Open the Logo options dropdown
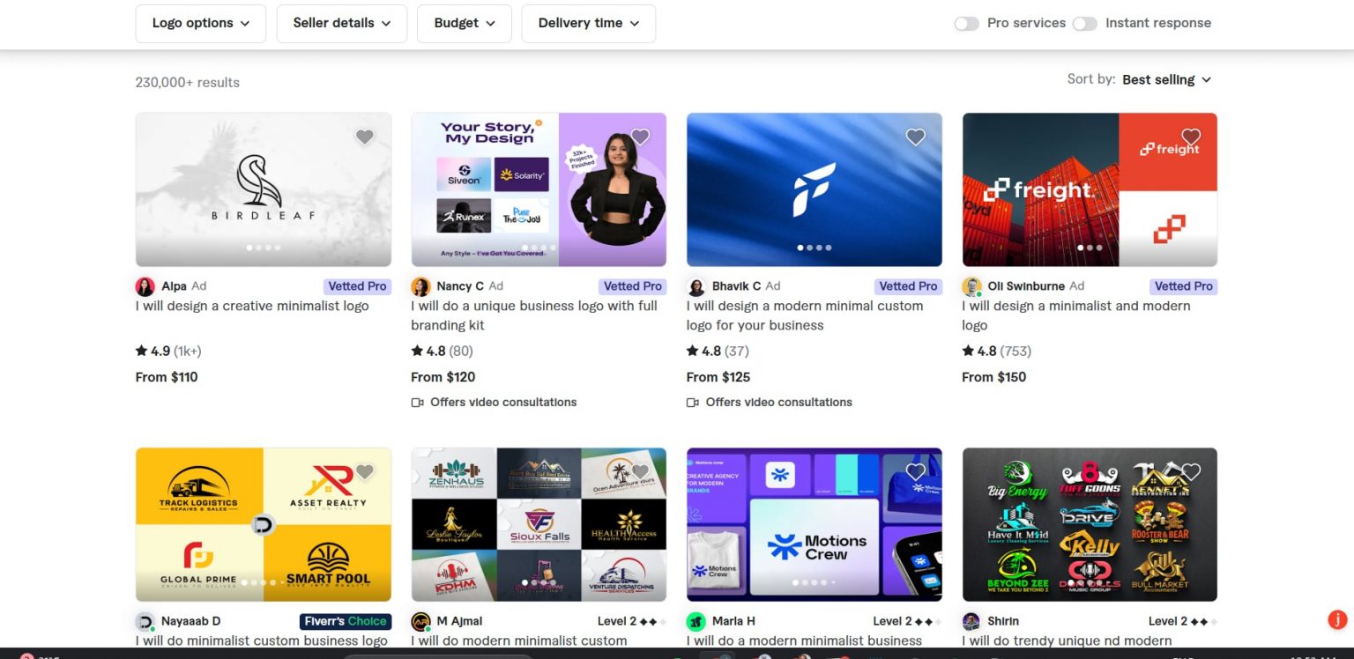 pyautogui.click(x=200, y=24)
